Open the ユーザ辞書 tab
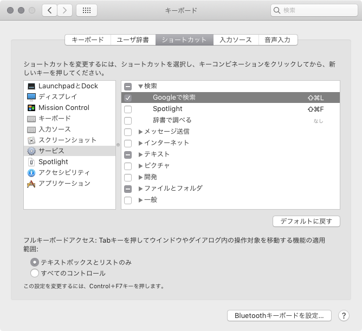Screen dimensions: 362x331 132,40
